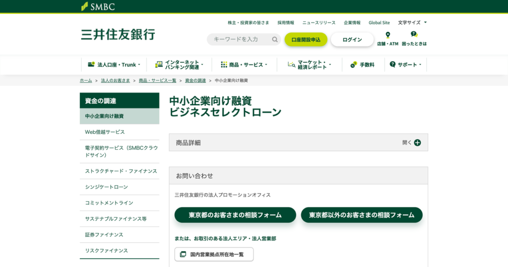Open the 文字サイズ dropdown
This screenshot has height=267, width=508.
click(412, 23)
